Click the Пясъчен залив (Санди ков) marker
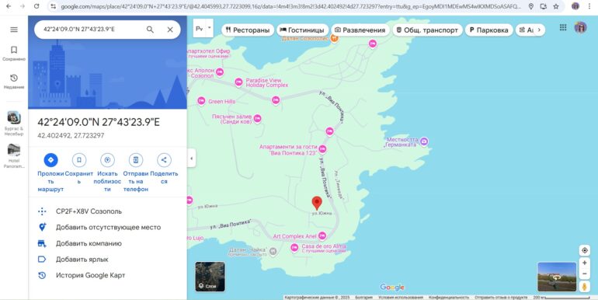The height and width of the screenshot is (300, 598). [257, 119]
